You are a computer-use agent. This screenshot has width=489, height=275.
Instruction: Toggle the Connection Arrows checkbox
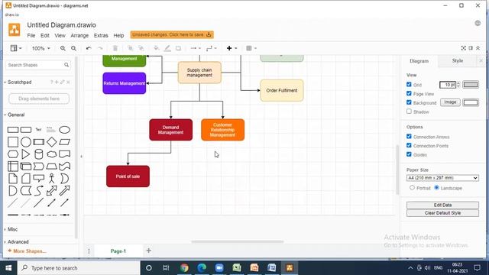pyautogui.click(x=409, y=136)
